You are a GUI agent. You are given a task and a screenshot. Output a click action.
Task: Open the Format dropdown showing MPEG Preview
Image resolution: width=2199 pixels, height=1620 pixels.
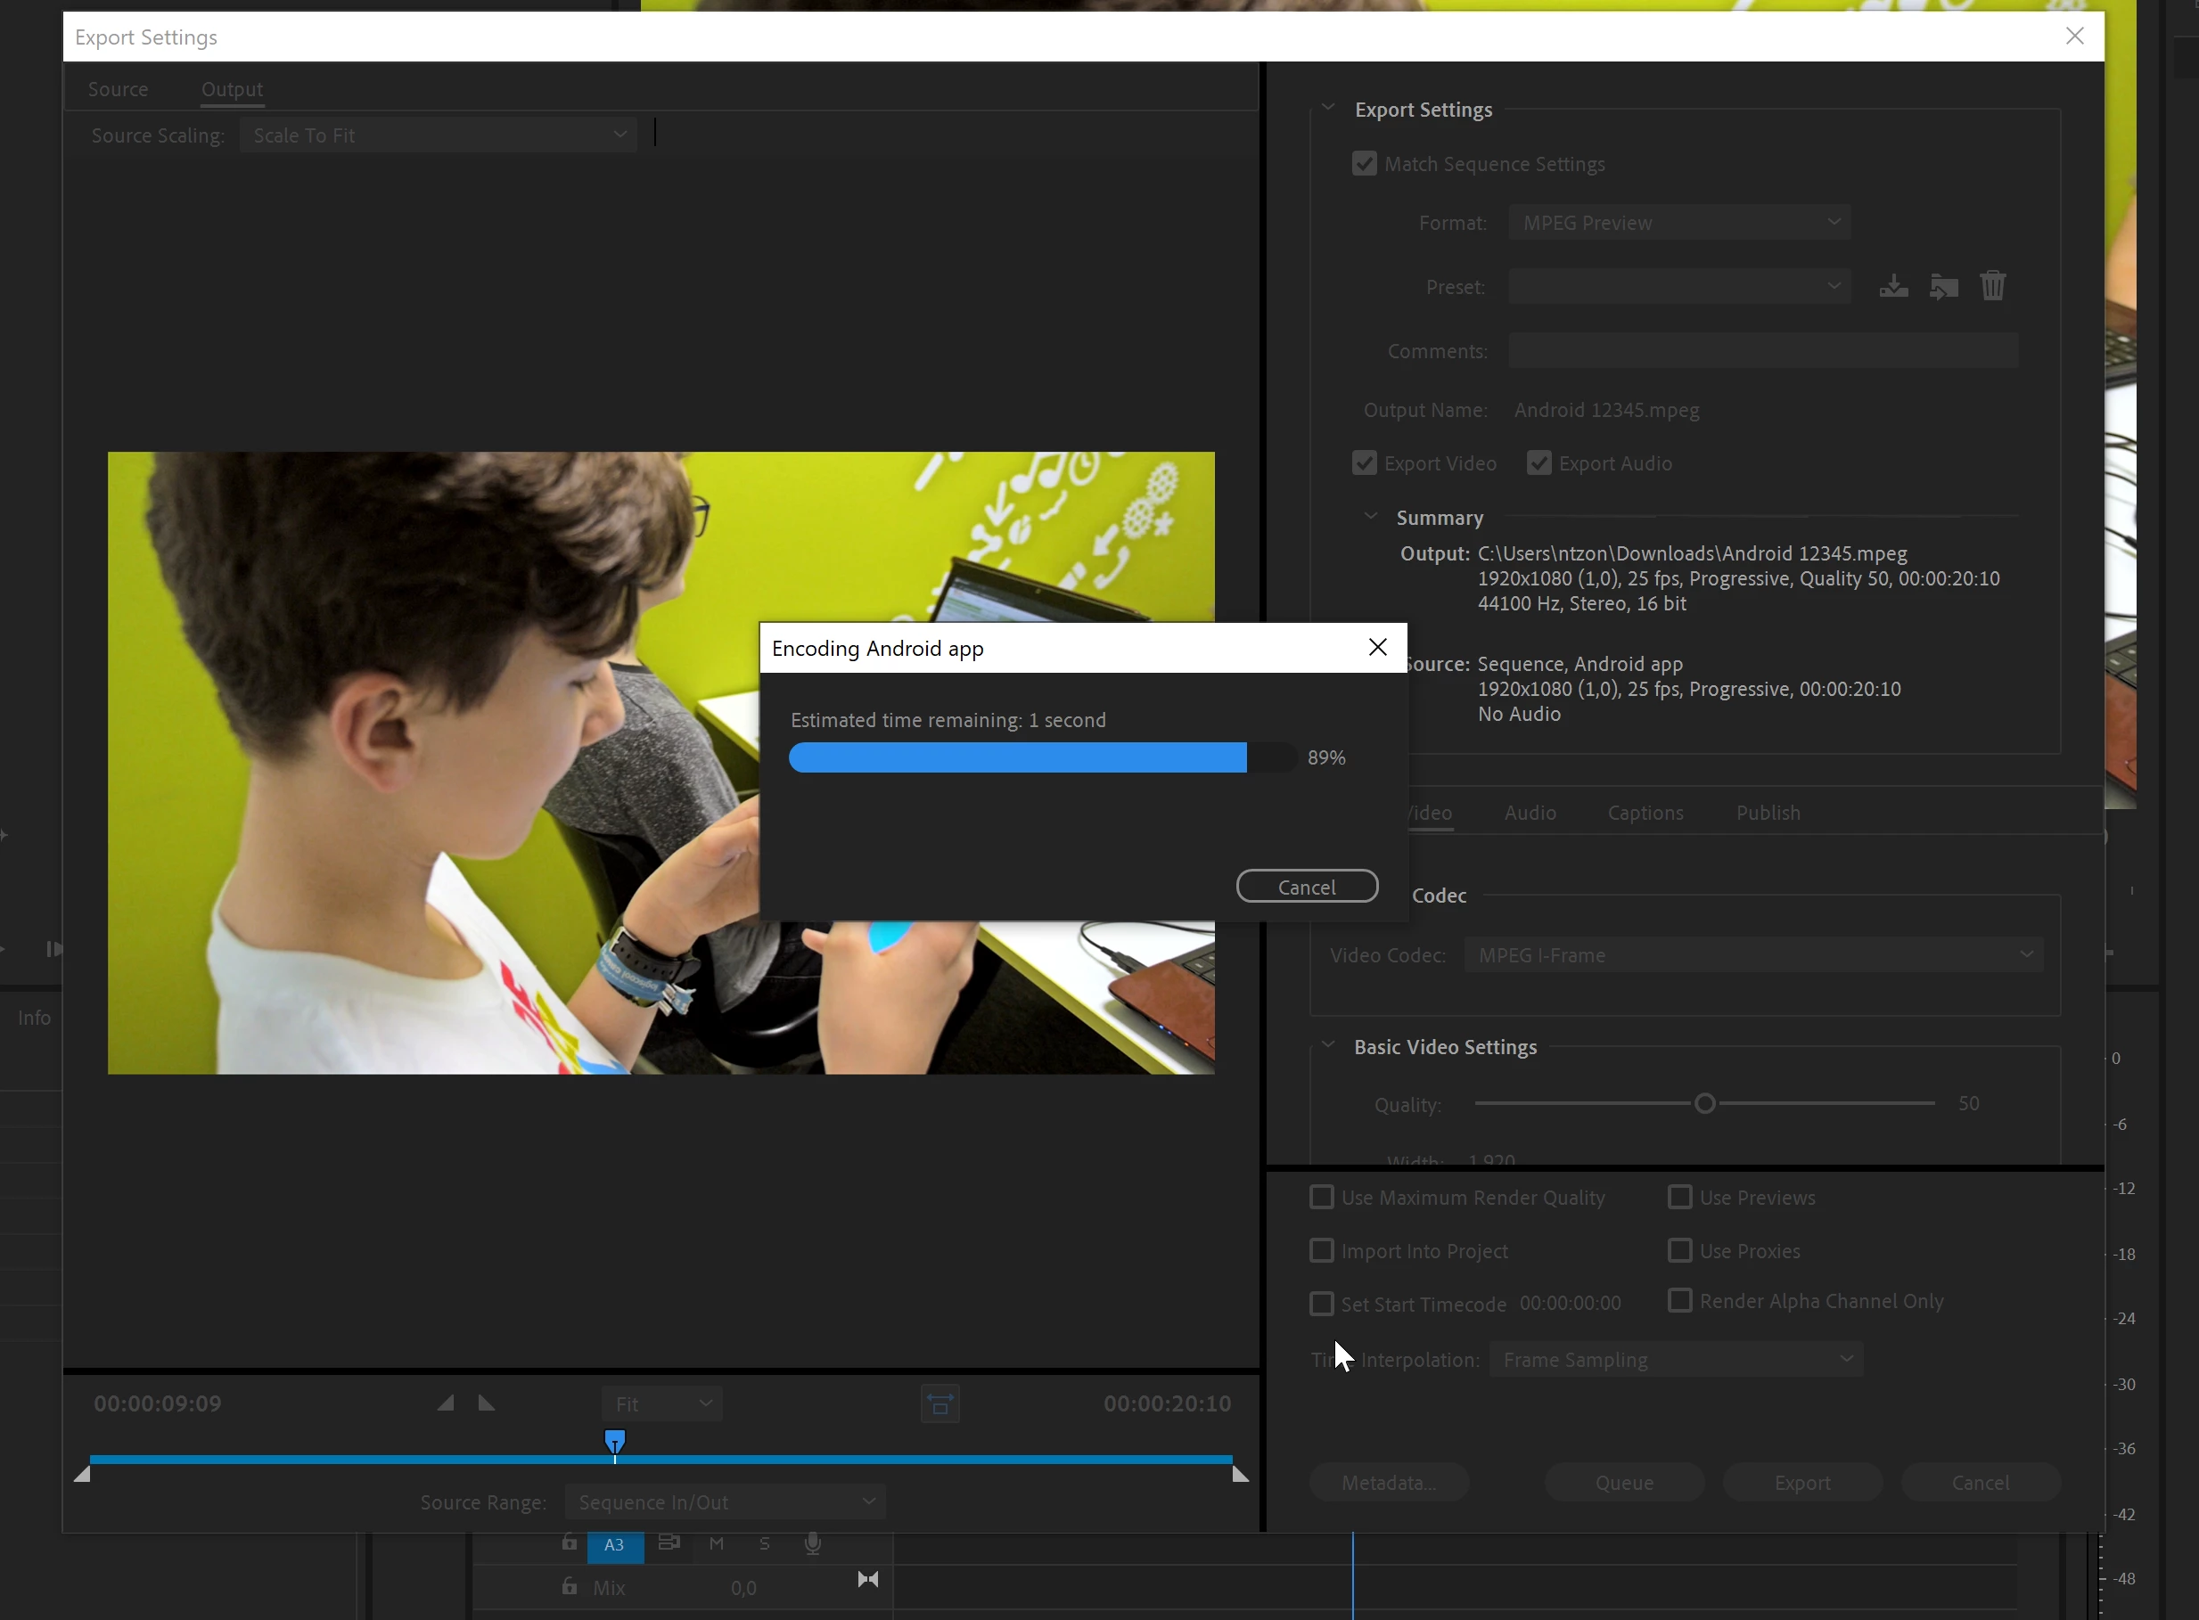[x=1678, y=223]
